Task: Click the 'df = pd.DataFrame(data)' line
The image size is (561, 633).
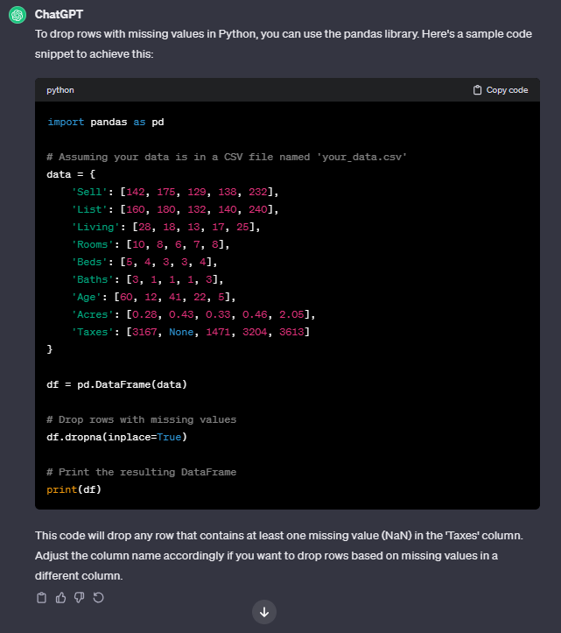Action: [117, 384]
